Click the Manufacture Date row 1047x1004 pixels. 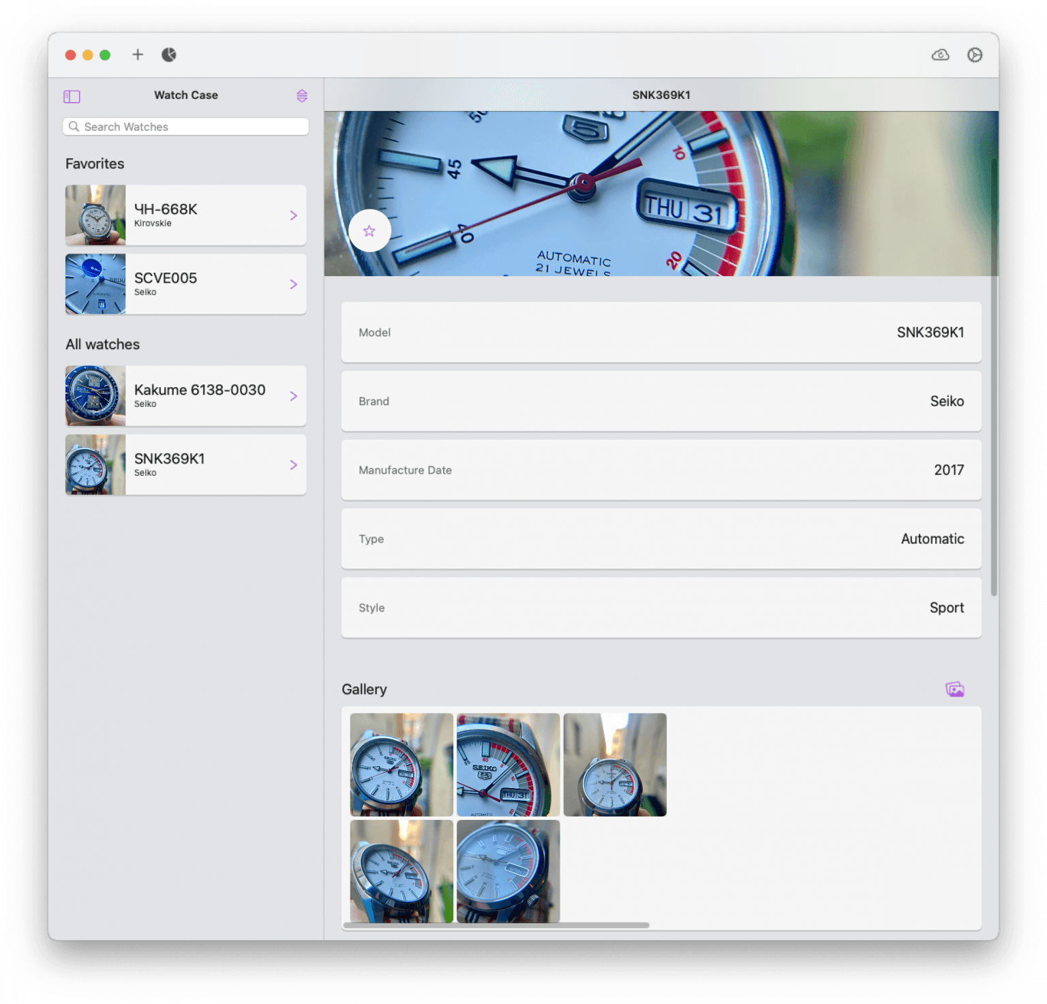tap(661, 470)
